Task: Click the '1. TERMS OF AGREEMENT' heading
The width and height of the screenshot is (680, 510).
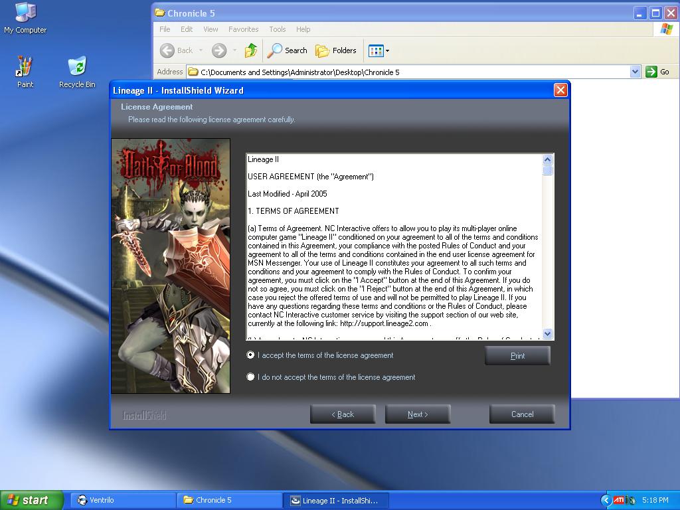Action: [x=293, y=211]
